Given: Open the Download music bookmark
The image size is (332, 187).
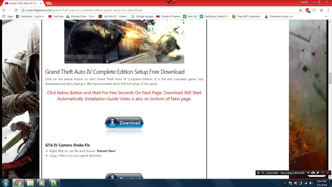Looking at the screenshot, I should point(279,16).
